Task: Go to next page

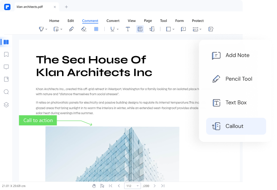Action: pos(155,186)
